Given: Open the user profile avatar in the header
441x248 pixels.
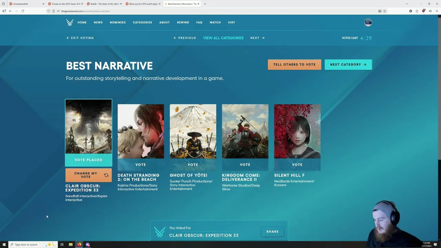Looking at the screenshot, I should pyautogui.click(x=368, y=22).
